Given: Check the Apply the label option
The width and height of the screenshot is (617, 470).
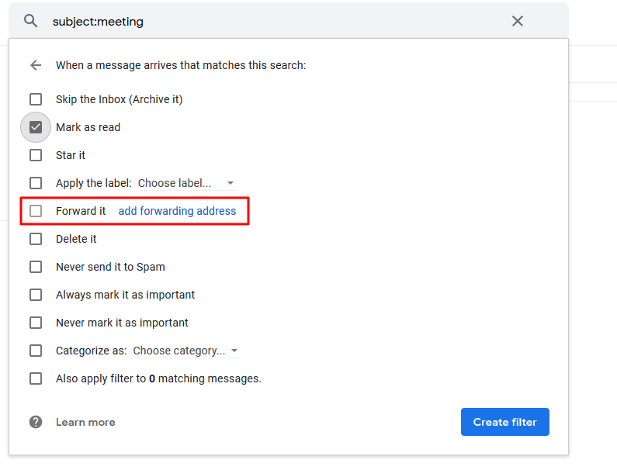Looking at the screenshot, I should click(36, 183).
